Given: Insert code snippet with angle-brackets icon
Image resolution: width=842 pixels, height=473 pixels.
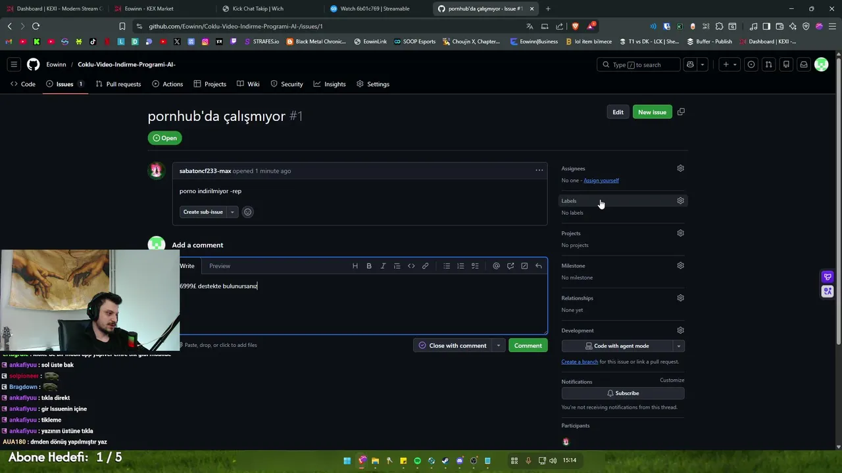Looking at the screenshot, I should tap(411, 266).
